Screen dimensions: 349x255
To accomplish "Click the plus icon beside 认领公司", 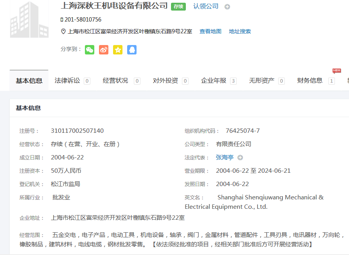I will tap(227, 7).
